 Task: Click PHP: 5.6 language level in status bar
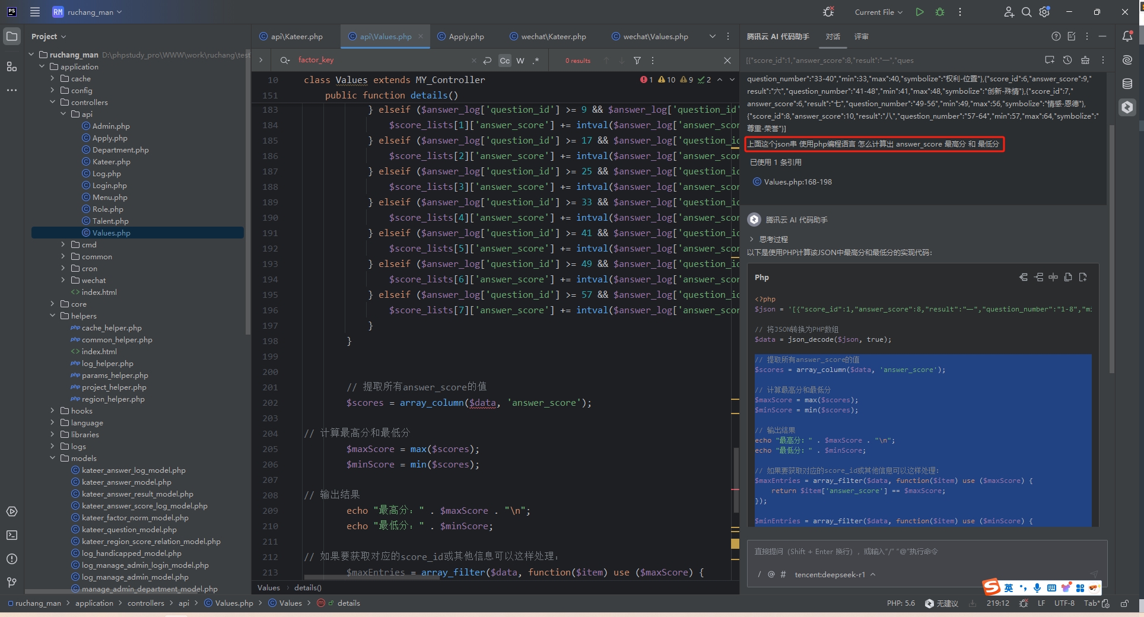click(901, 603)
